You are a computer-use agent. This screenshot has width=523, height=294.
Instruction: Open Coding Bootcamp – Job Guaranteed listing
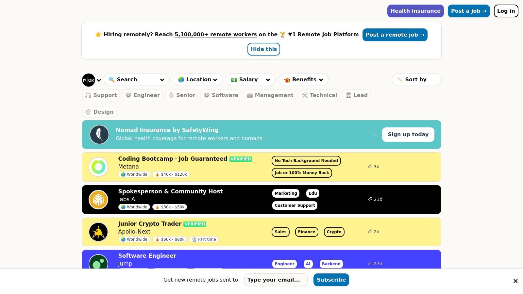(x=173, y=159)
